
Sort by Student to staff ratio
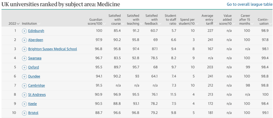(170, 20)
